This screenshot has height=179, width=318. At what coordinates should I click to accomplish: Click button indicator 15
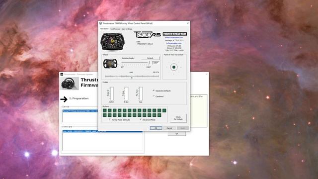pyautogui.click(x=109, y=115)
